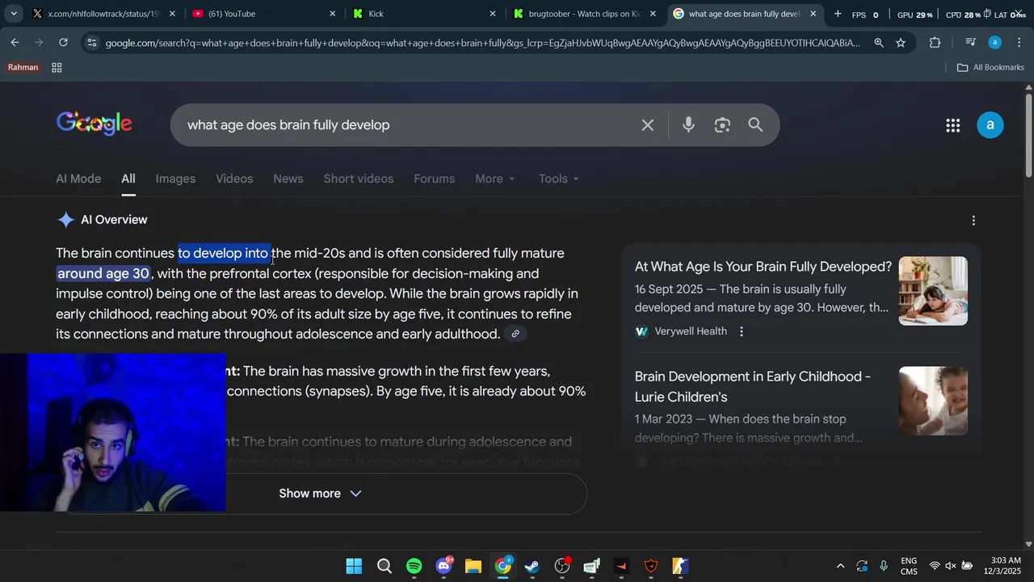
Task: Expand AI Overview with Show more
Action: click(321, 493)
